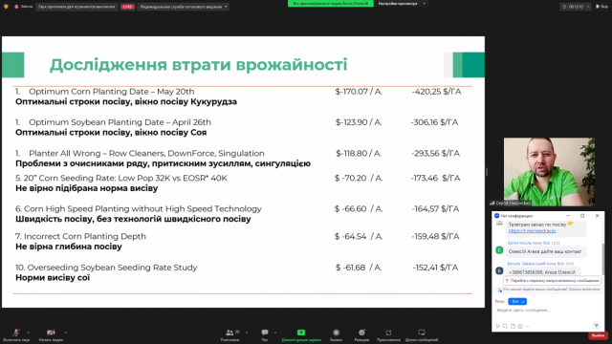Click the emoji icon in chat
The width and height of the screenshot is (612, 344).
pyautogui.click(x=520, y=326)
